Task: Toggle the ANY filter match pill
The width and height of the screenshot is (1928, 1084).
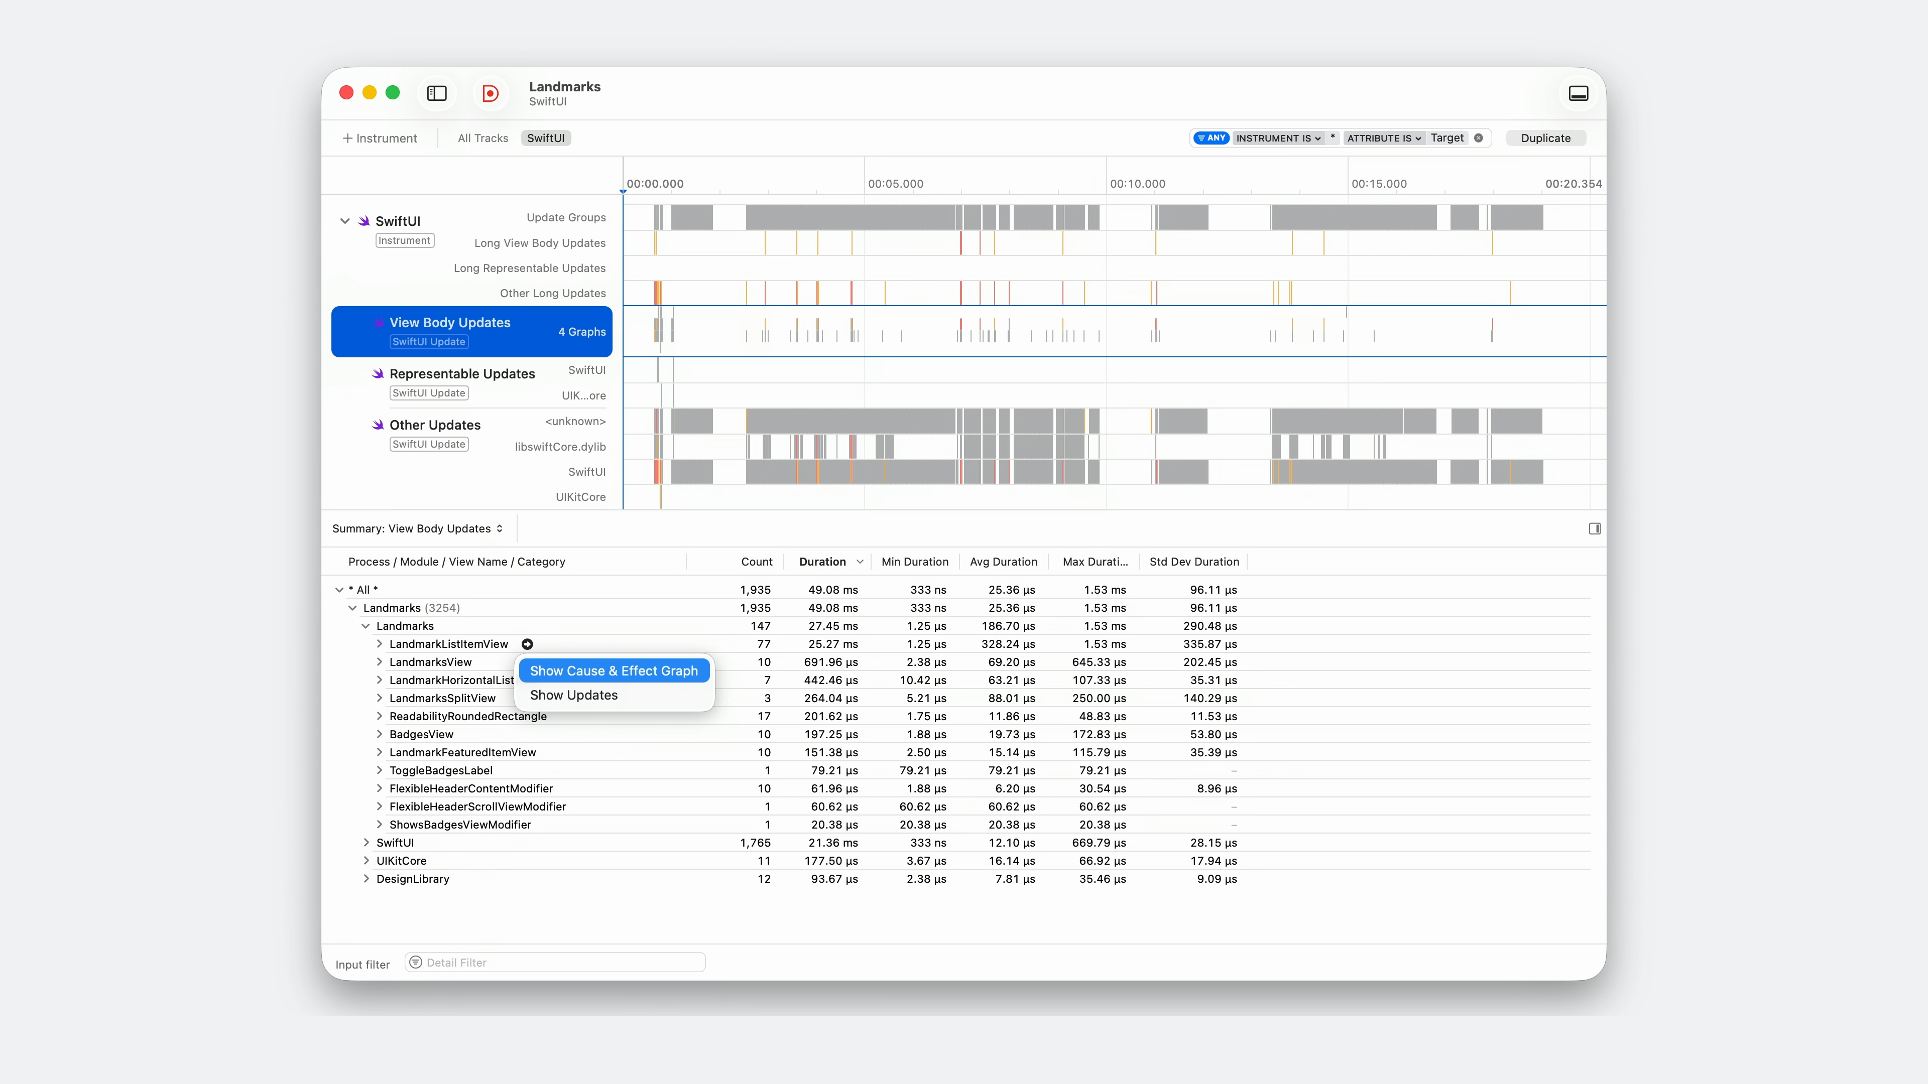Action: (1211, 139)
